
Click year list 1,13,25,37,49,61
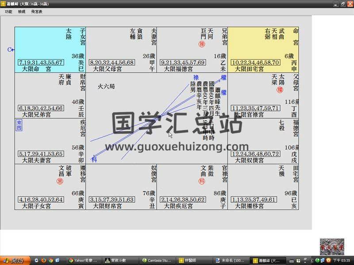[x=254, y=200]
